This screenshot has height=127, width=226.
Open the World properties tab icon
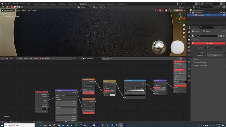pos(189,50)
